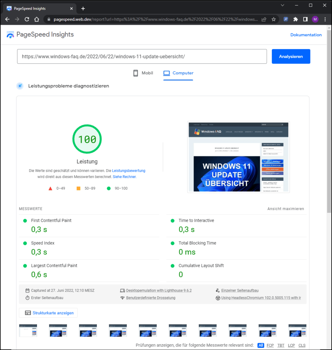332x350 pixels.
Task: Click the Leistungsprobleme diagnostizieren icon
Action: pos(20,86)
